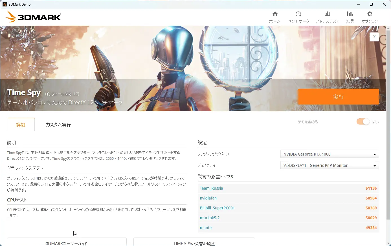This screenshot has height=246, width=391.
Task: Click the 説明 heading
Action: 12,143
